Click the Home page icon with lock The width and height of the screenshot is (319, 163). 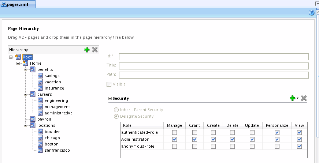(x=25, y=63)
